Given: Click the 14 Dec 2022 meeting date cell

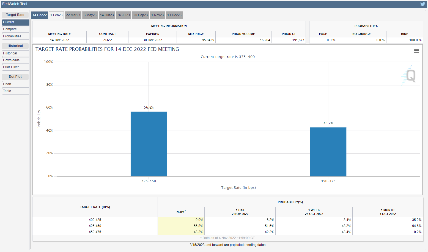Looking at the screenshot, I should [59, 40].
